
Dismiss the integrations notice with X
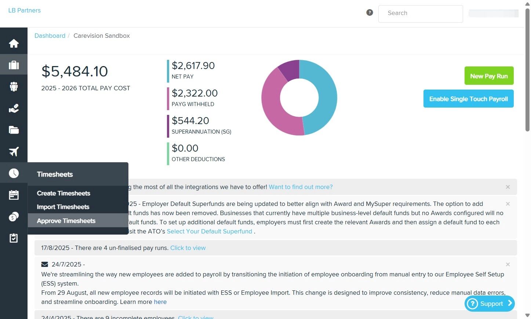point(508,187)
